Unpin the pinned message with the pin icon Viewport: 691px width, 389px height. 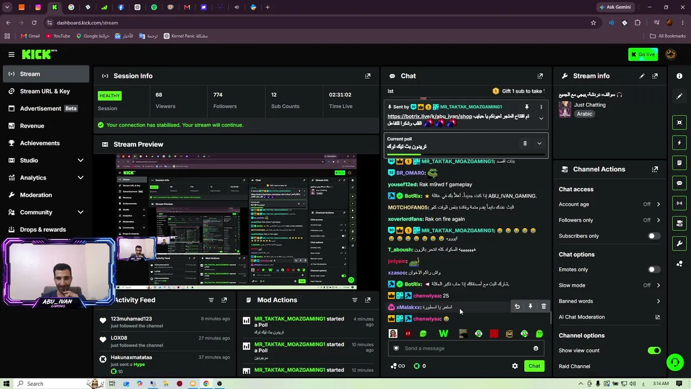pos(527,107)
